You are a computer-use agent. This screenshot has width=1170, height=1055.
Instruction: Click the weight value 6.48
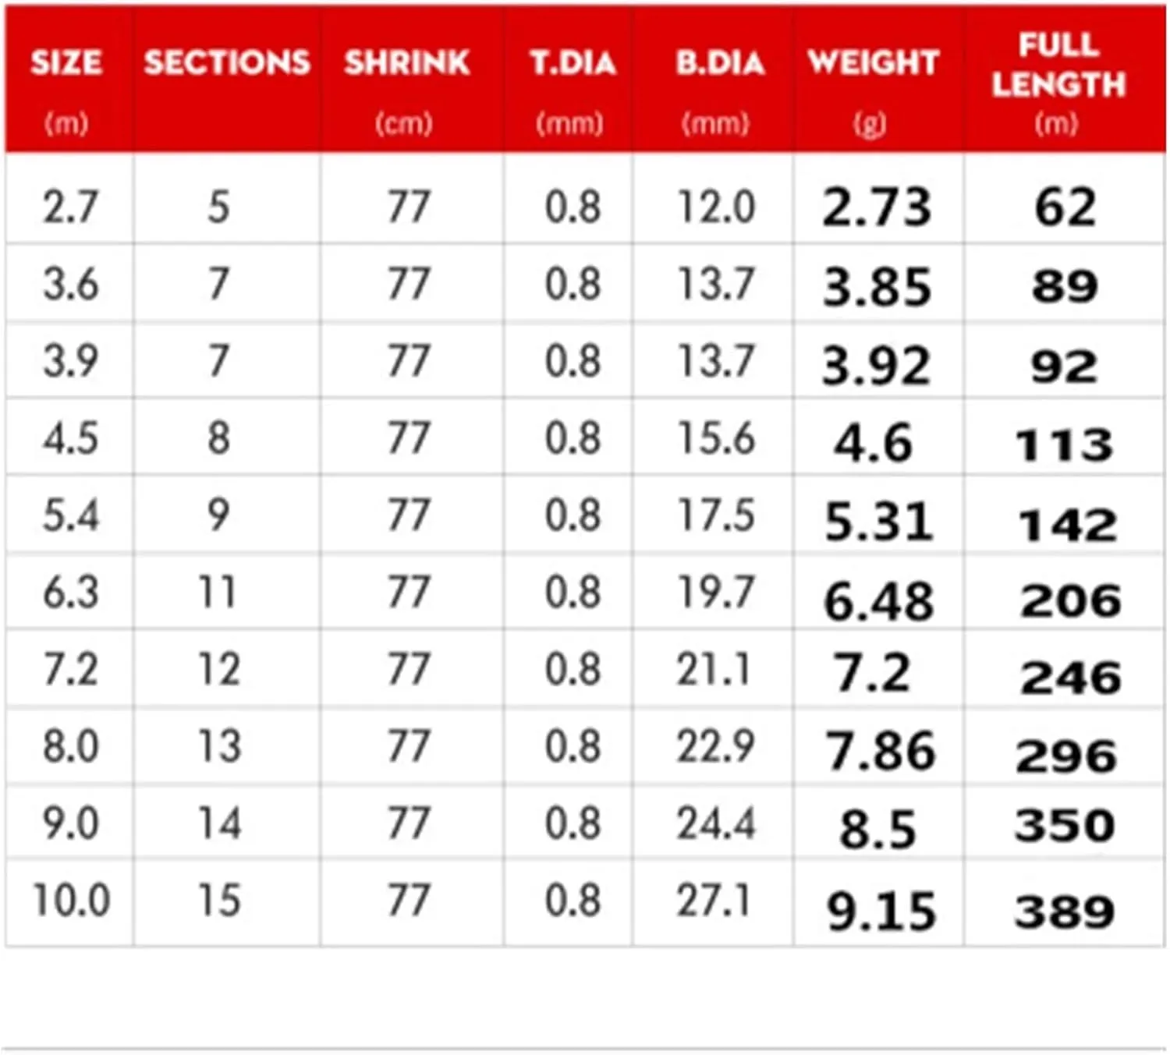[x=878, y=602]
